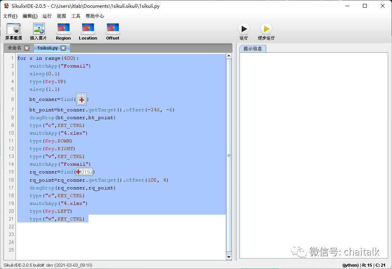Close the 1sikuli.py tab

click(63, 48)
